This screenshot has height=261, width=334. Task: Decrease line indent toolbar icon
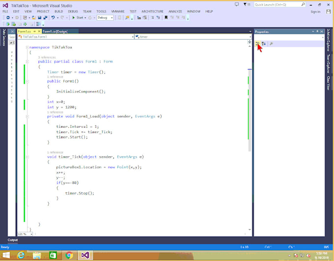pos(153,18)
